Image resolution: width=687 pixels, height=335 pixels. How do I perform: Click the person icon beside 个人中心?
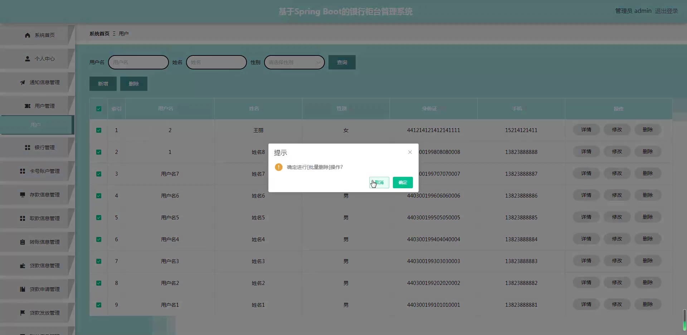(x=28, y=59)
